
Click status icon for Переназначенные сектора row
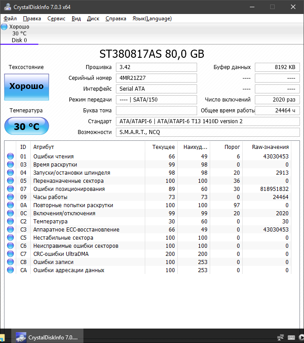10,181
